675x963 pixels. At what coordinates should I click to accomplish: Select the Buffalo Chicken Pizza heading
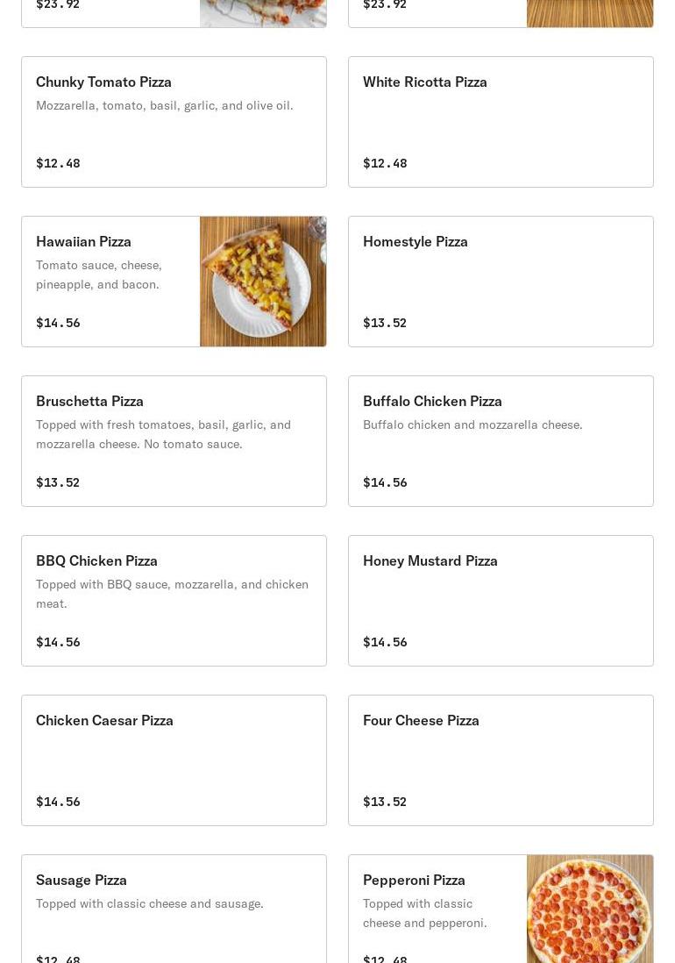click(432, 401)
